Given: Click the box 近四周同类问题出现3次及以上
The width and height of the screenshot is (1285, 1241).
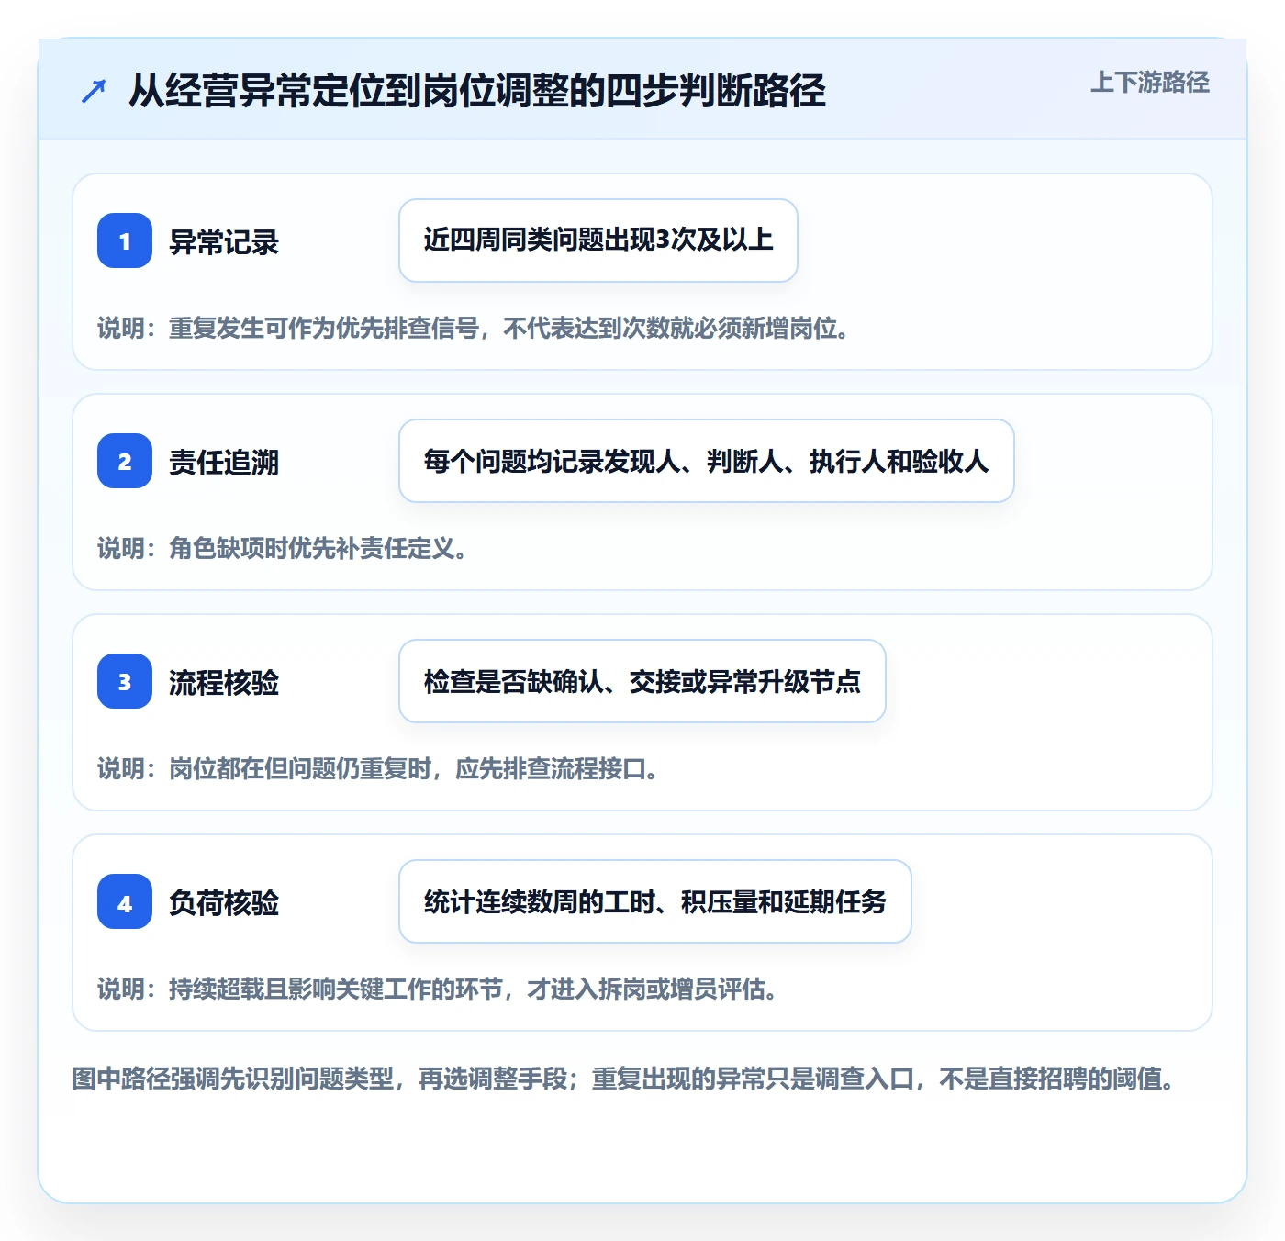Looking at the screenshot, I should point(598,240).
